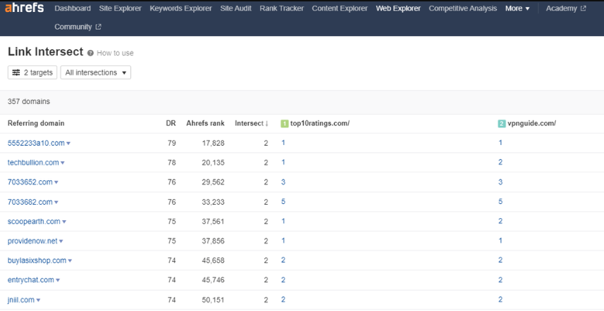604x311 pixels.
Task: Expand dropdown arrow beside entrychat.com
Action: click(58, 281)
